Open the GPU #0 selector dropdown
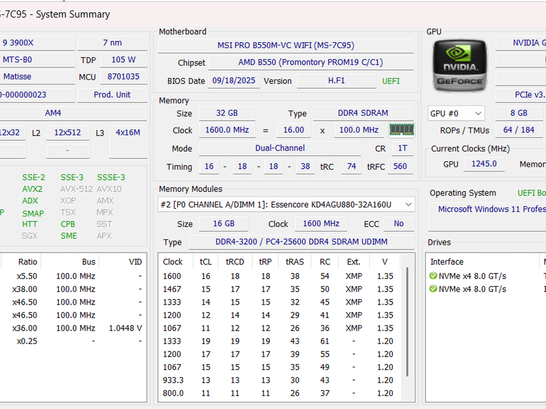The image size is (546, 409). (456, 113)
